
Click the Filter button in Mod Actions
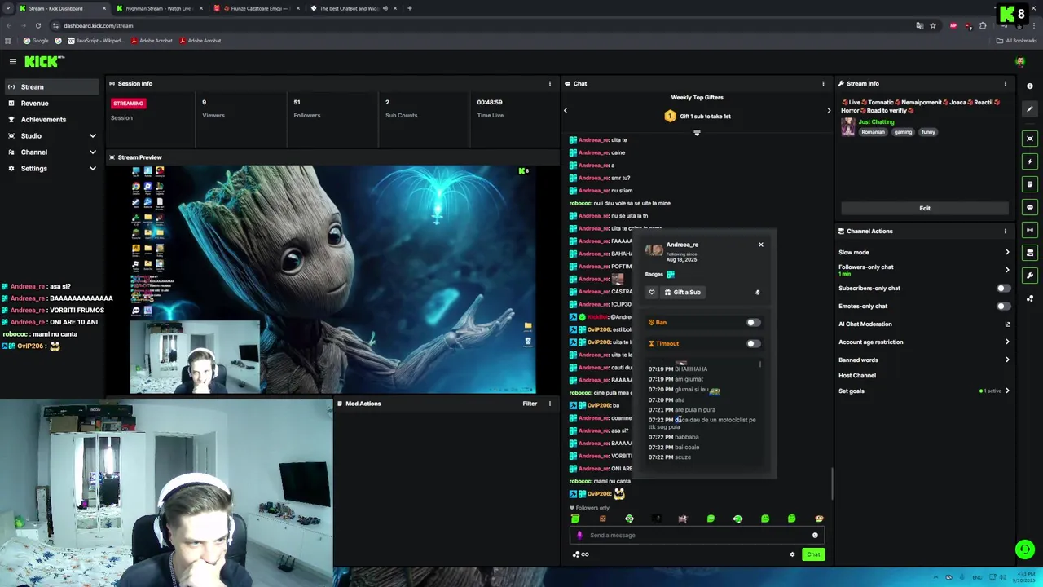coord(530,404)
